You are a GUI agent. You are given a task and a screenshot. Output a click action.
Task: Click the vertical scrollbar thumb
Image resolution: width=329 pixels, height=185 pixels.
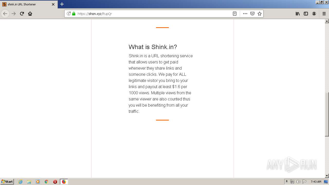[327, 114]
